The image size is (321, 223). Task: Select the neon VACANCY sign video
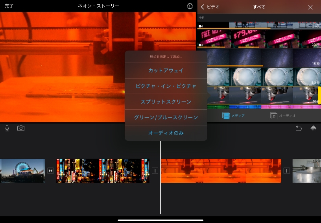pos(259,39)
